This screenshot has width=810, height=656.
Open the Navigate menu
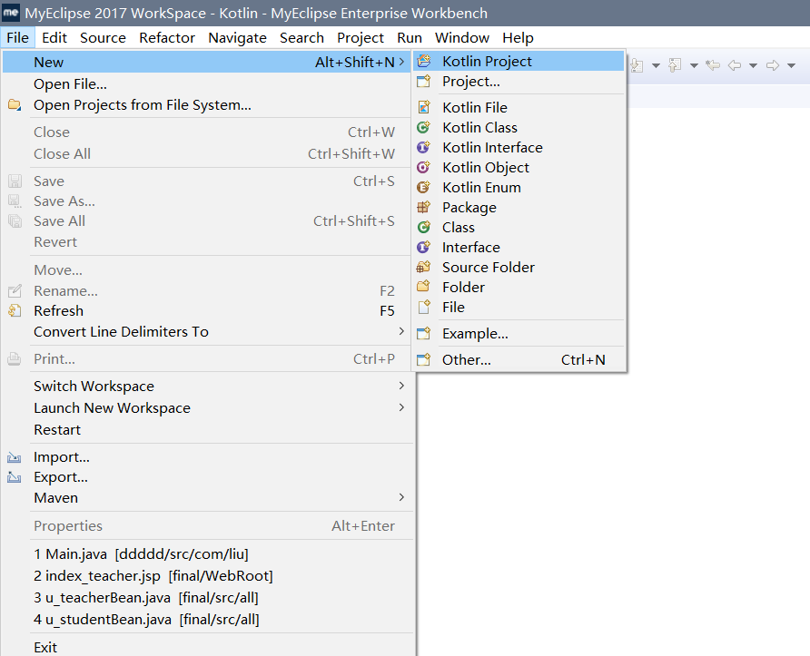(237, 38)
